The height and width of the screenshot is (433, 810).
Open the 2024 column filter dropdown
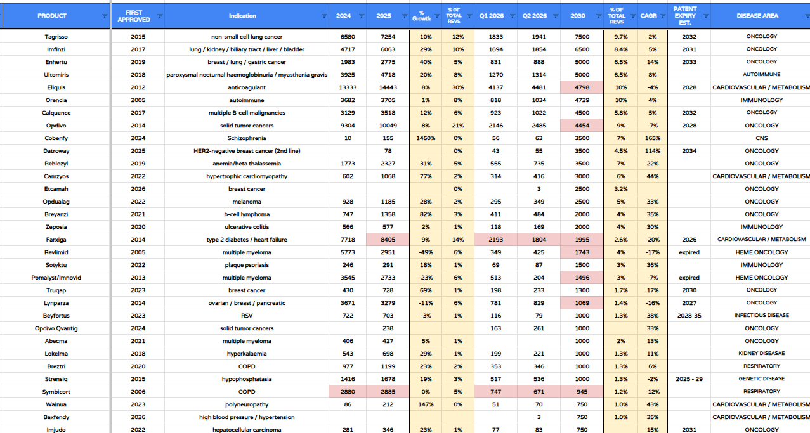tap(362, 16)
